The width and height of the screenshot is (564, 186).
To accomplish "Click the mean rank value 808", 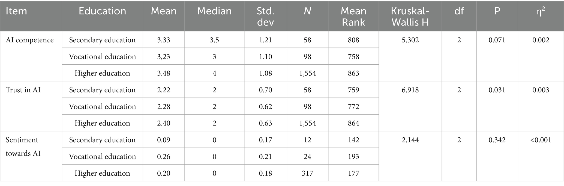I will pyautogui.click(x=353, y=40).
